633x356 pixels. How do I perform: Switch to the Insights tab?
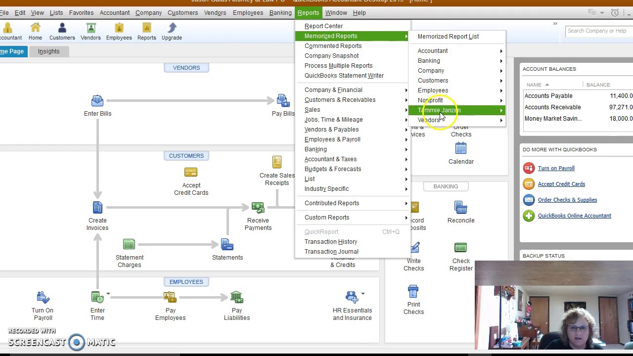pos(48,51)
